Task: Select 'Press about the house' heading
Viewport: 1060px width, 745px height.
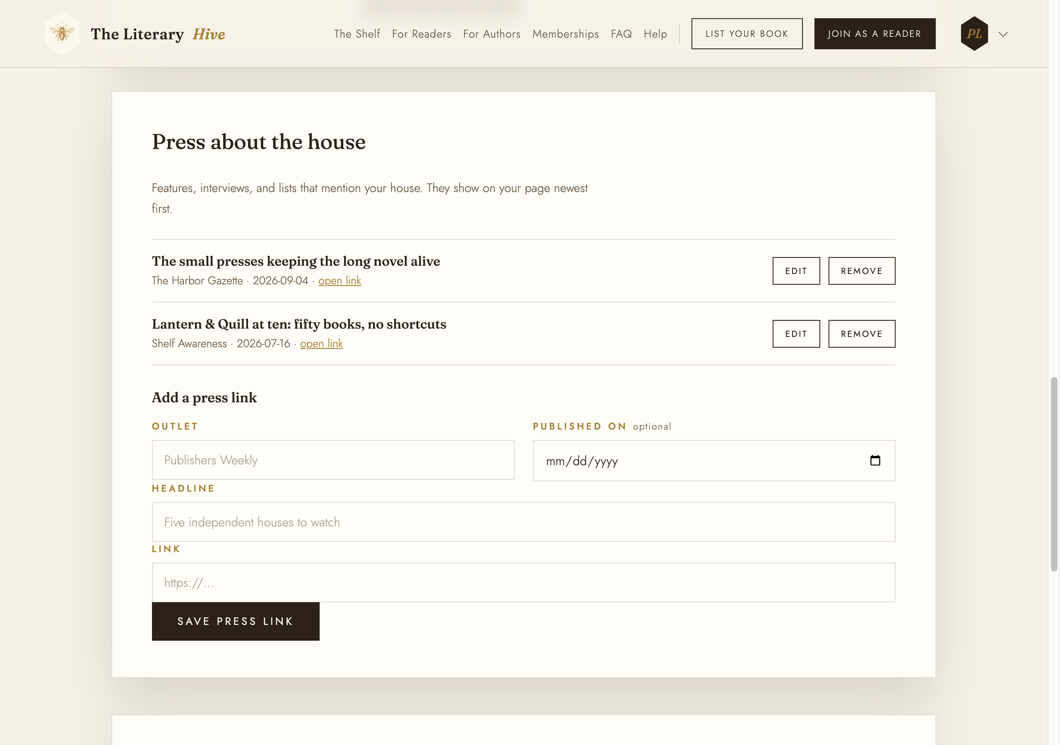Action: coord(258,142)
